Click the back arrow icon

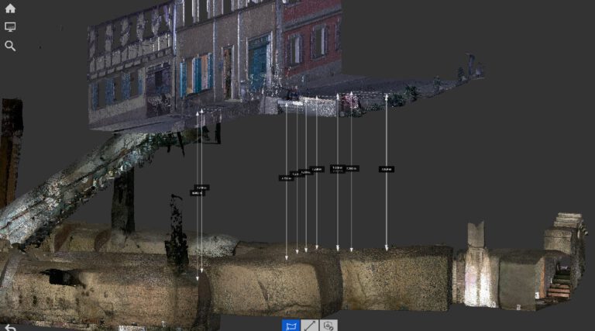tap(10, 328)
